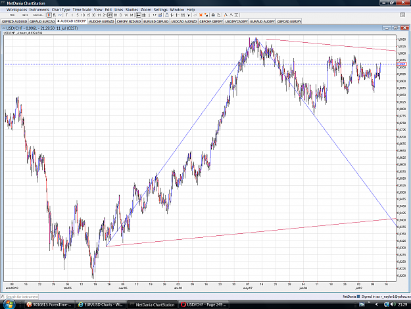
Task: Switch time scale to Tick (T)
Action: point(66,15)
